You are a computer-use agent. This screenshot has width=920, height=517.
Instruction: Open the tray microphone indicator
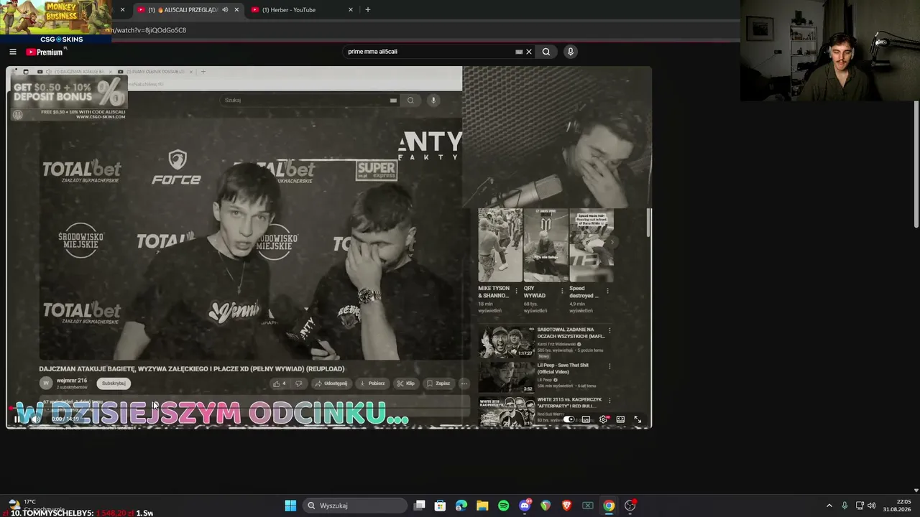tap(845, 506)
